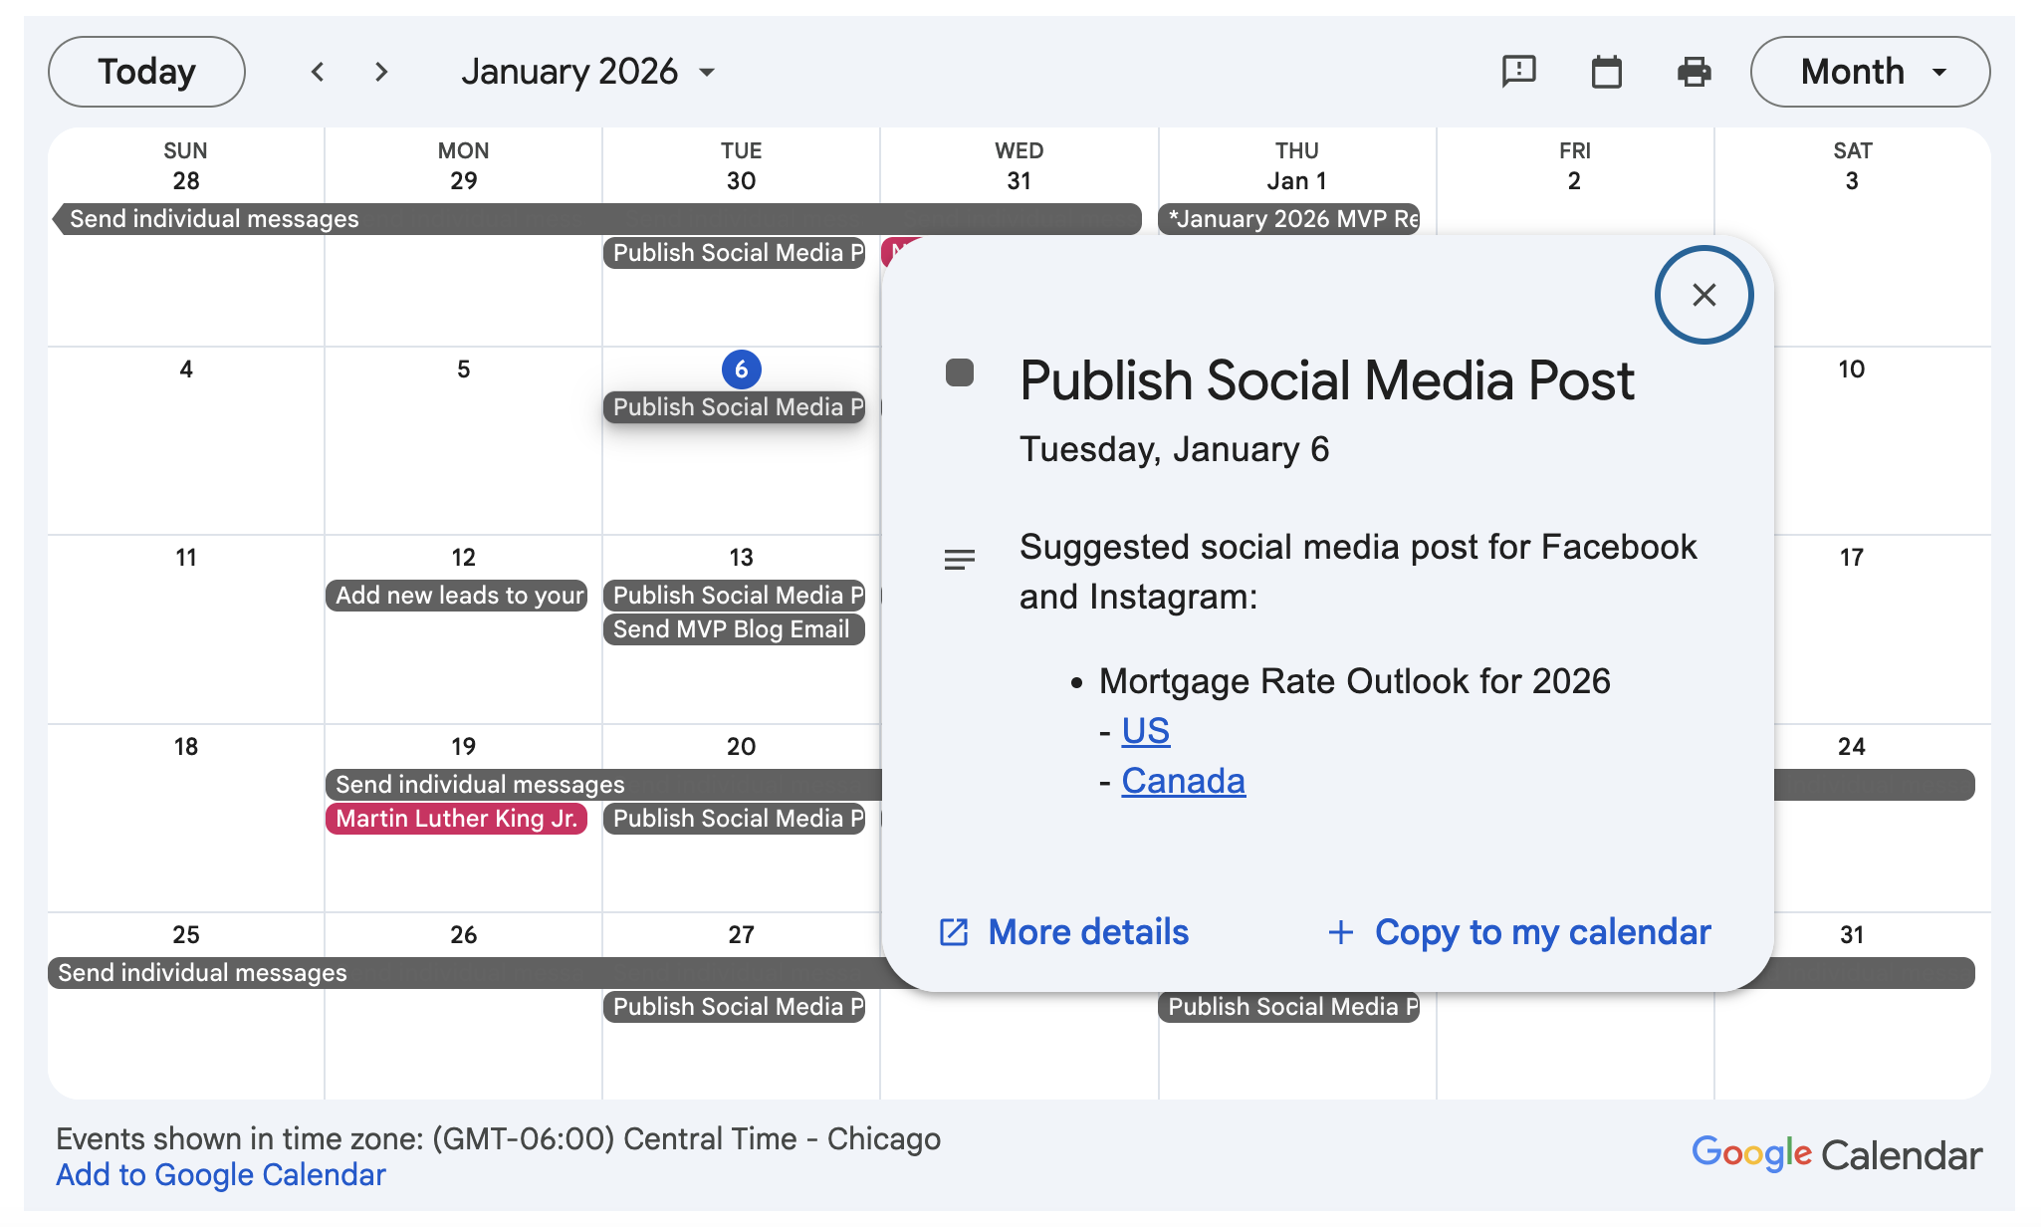The height and width of the screenshot is (1227, 2041).
Task: Open the Canada mortgage rate link
Action: tap(1183, 781)
